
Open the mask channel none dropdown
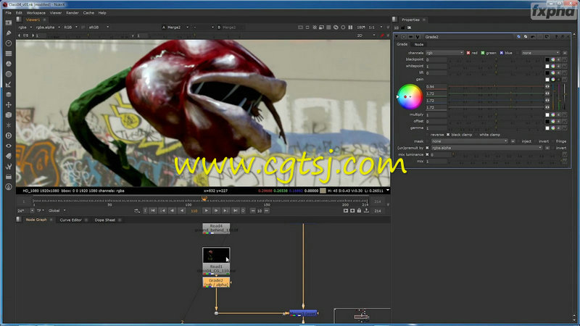(x=469, y=141)
